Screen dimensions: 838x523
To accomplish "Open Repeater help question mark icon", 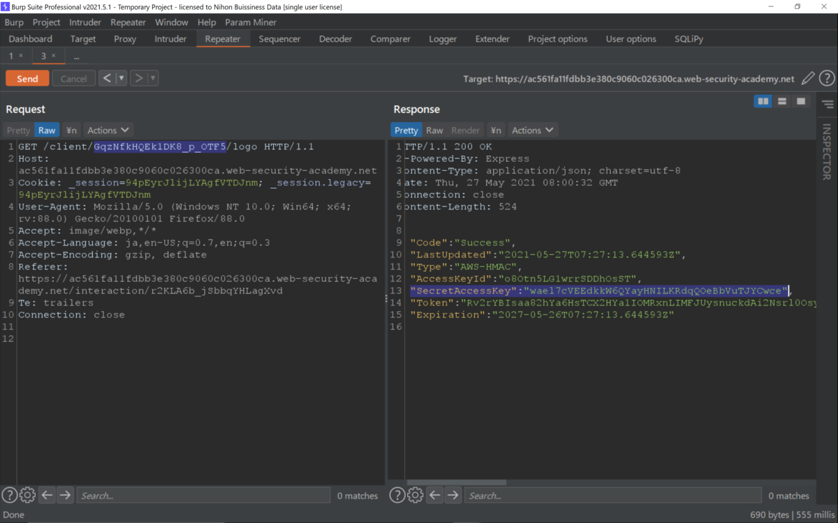I will (x=827, y=79).
